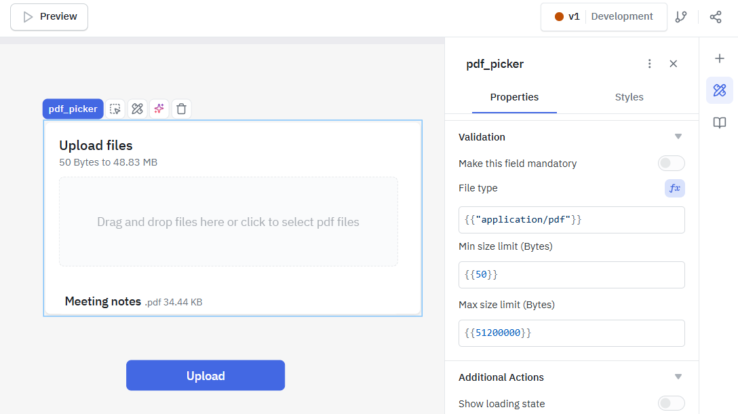Delete pdf_picker using the trash icon

181,109
